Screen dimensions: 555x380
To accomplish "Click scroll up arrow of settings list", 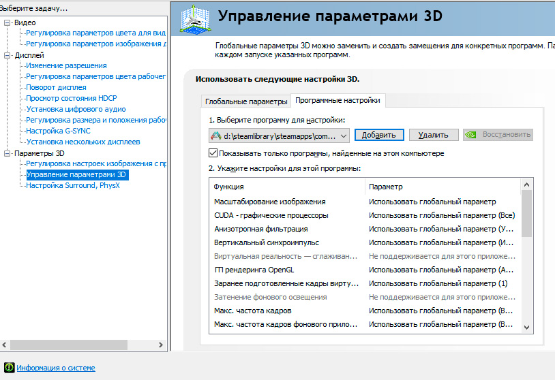I will [x=526, y=185].
